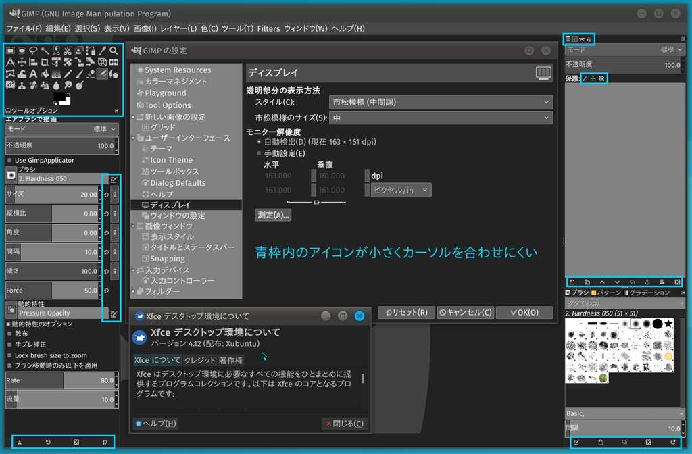Choose the Fuzzy Select magic wand tool
Screen dimensions: 692x454
pos(45,51)
